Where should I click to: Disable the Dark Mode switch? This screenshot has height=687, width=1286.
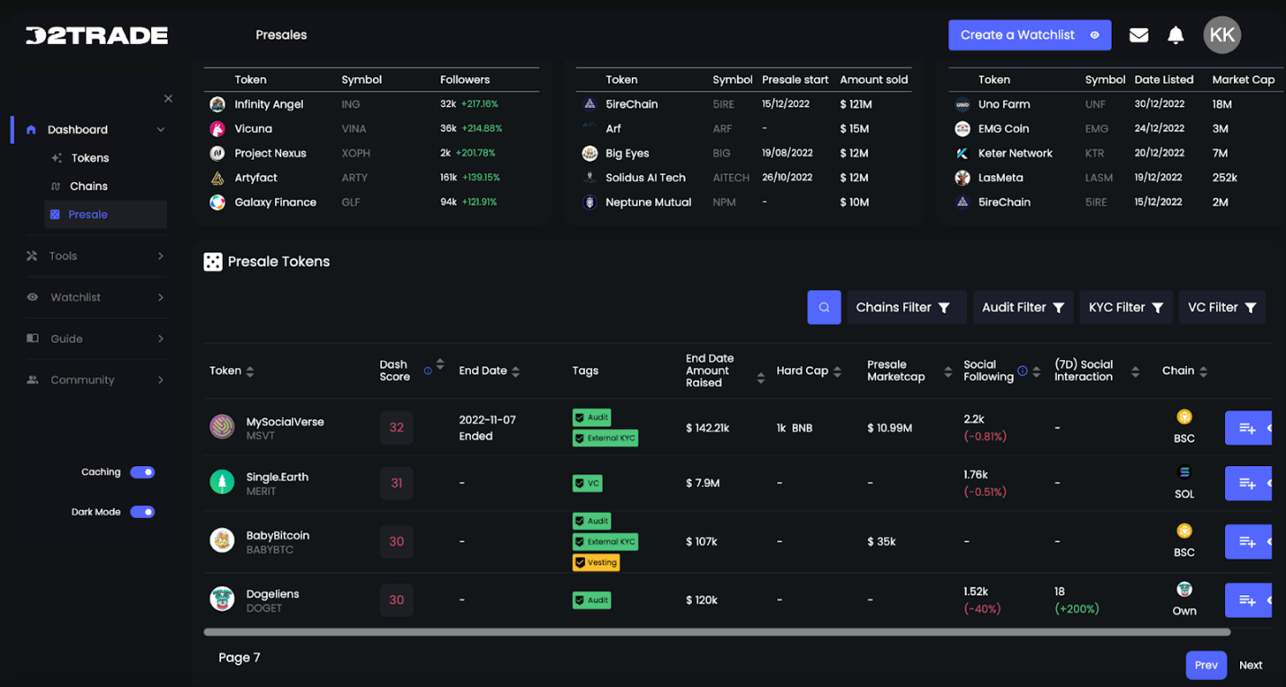pos(142,512)
